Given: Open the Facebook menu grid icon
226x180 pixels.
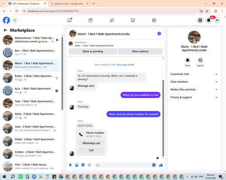Looking at the screenshot, I should 200,20.
